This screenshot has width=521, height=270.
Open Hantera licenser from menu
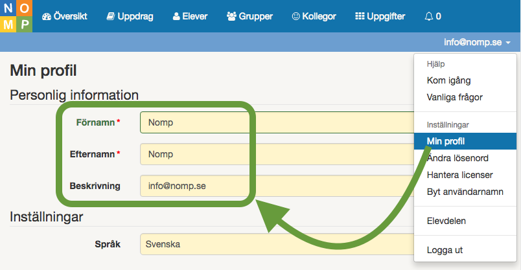tap(459, 175)
